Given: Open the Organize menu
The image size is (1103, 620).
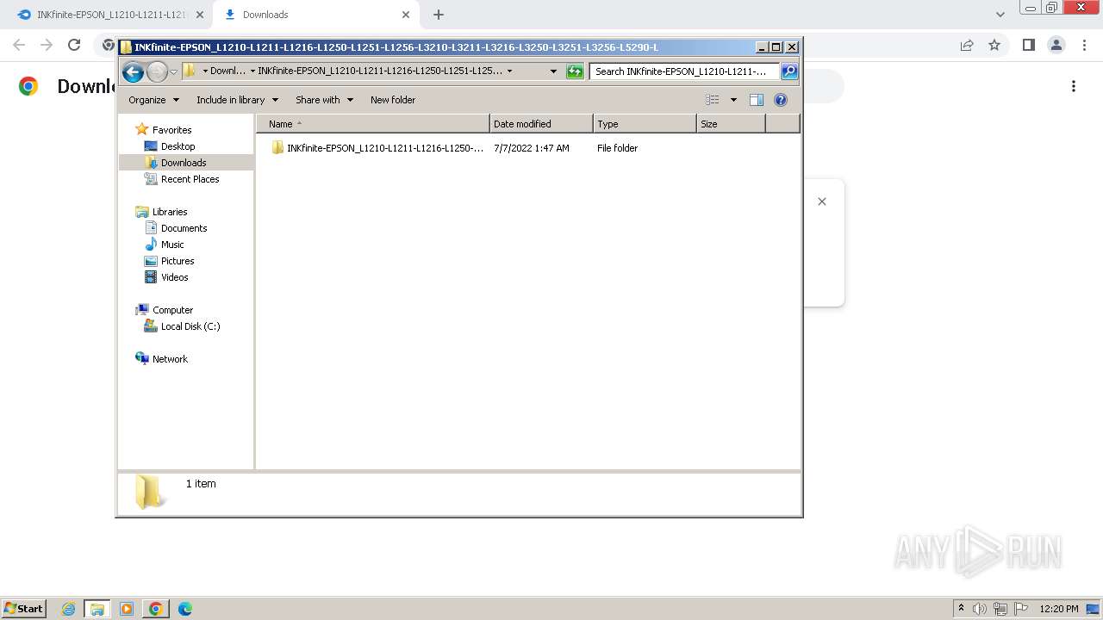Looking at the screenshot, I should click(153, 100).
